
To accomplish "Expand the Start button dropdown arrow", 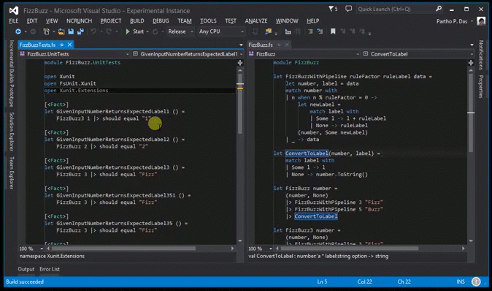I will (x=147, y=31).
